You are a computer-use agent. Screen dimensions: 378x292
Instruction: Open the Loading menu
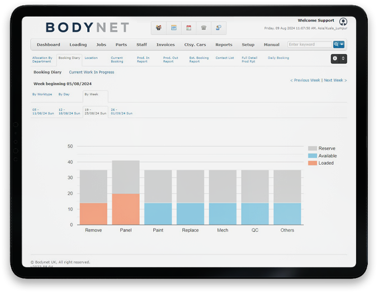point(78,45)
